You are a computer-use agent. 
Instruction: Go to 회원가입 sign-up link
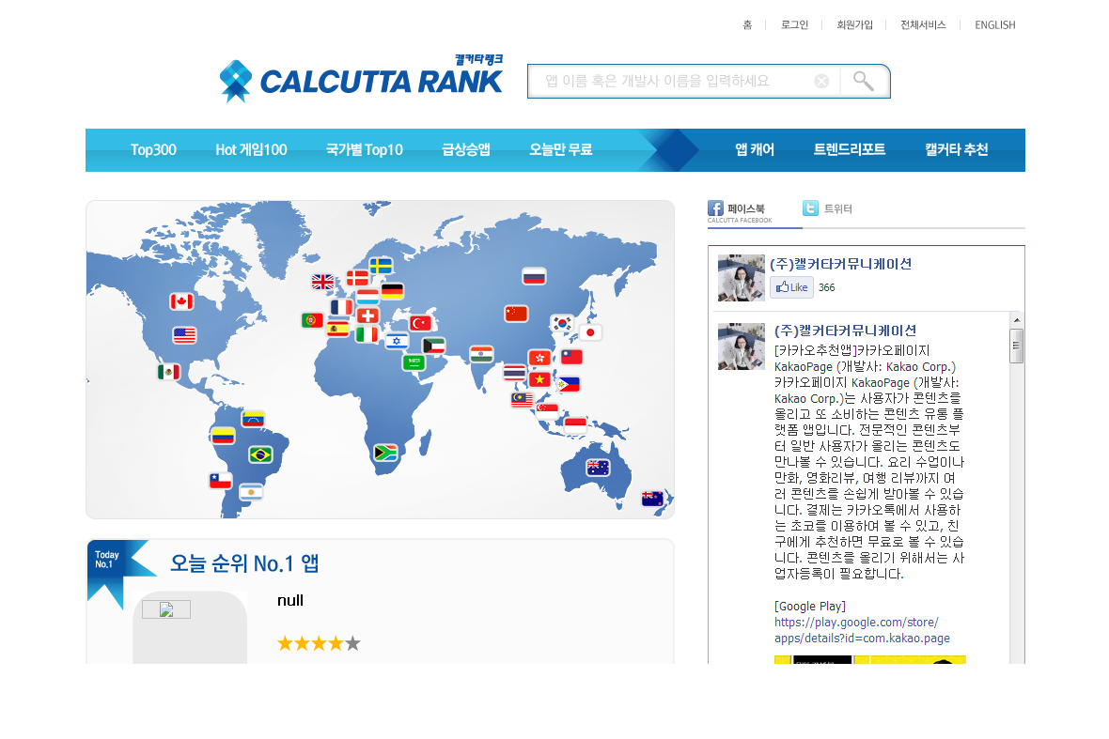point(854,24)
